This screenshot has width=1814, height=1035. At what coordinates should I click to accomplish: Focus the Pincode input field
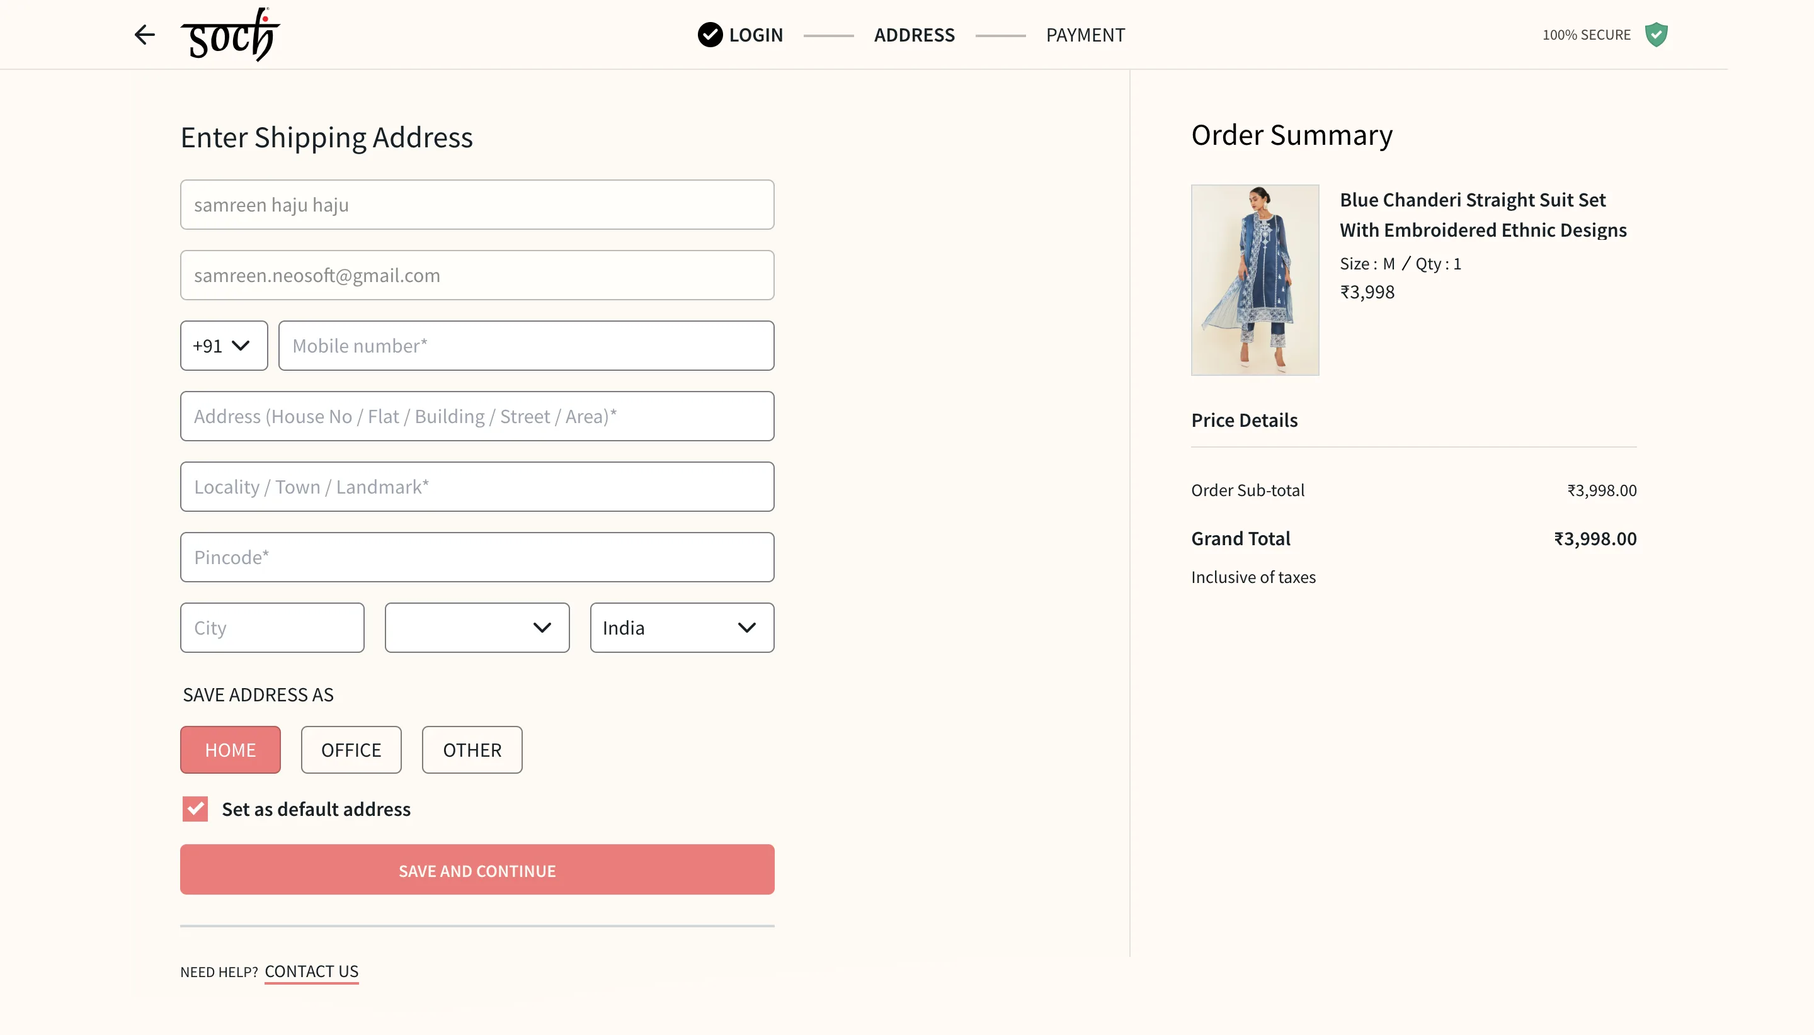pyautogui.click(x=477, y=557)
